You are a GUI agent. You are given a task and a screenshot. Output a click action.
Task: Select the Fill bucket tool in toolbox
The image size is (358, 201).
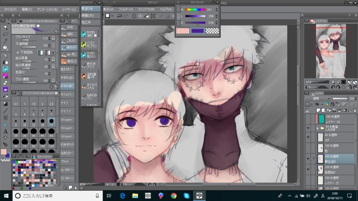coord(5,96)
